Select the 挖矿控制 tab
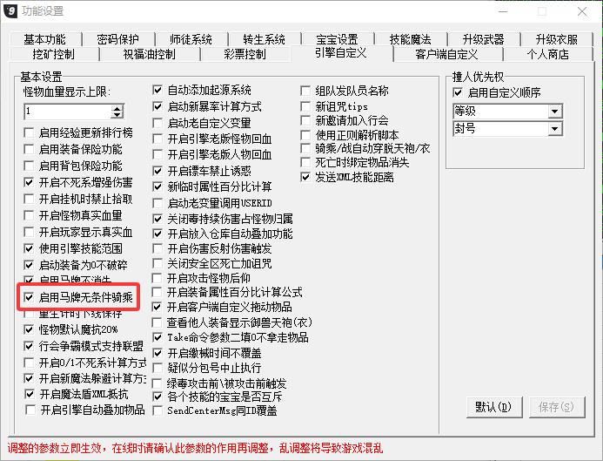The image size is (603, 461). coord(54,54)
